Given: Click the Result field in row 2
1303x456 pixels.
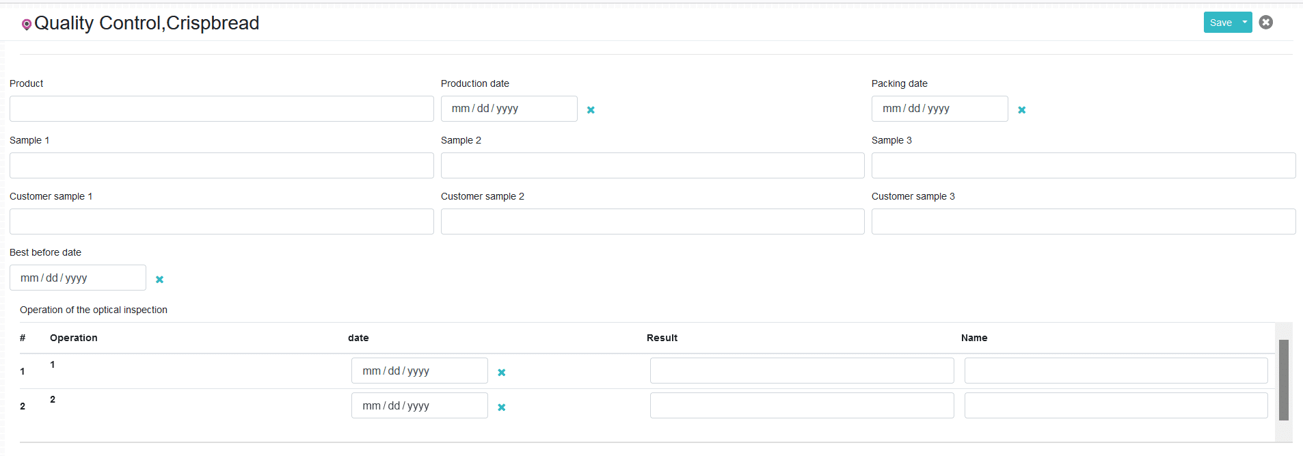Looking at the screenshot, I should click(x=802, y=405).
